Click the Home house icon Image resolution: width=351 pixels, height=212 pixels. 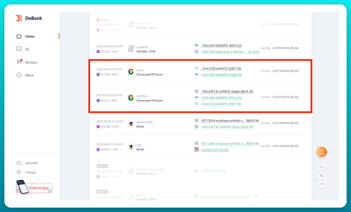click(19, 36)
